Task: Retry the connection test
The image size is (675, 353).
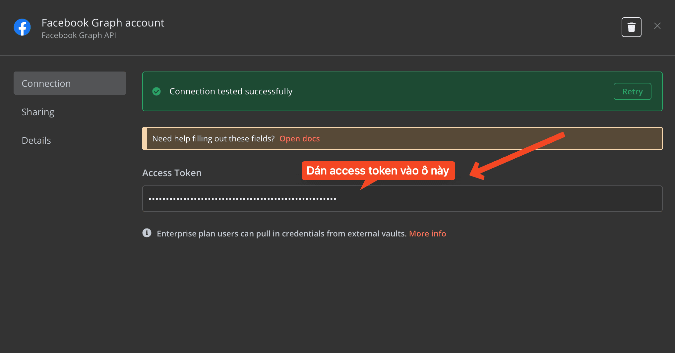Action: tap(632, 91)
